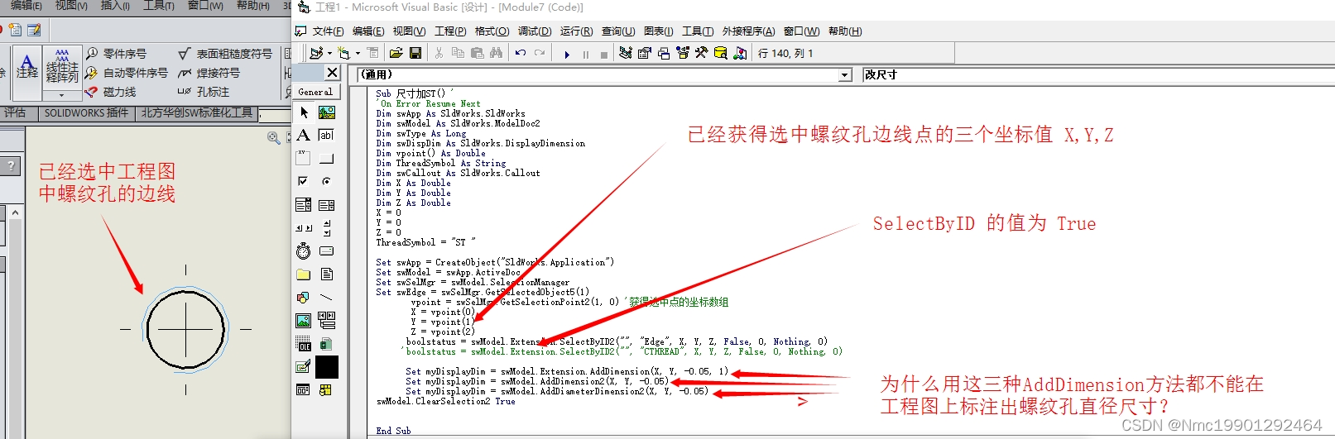
Task: Click the End stop icon
Action: click(604, 55)
